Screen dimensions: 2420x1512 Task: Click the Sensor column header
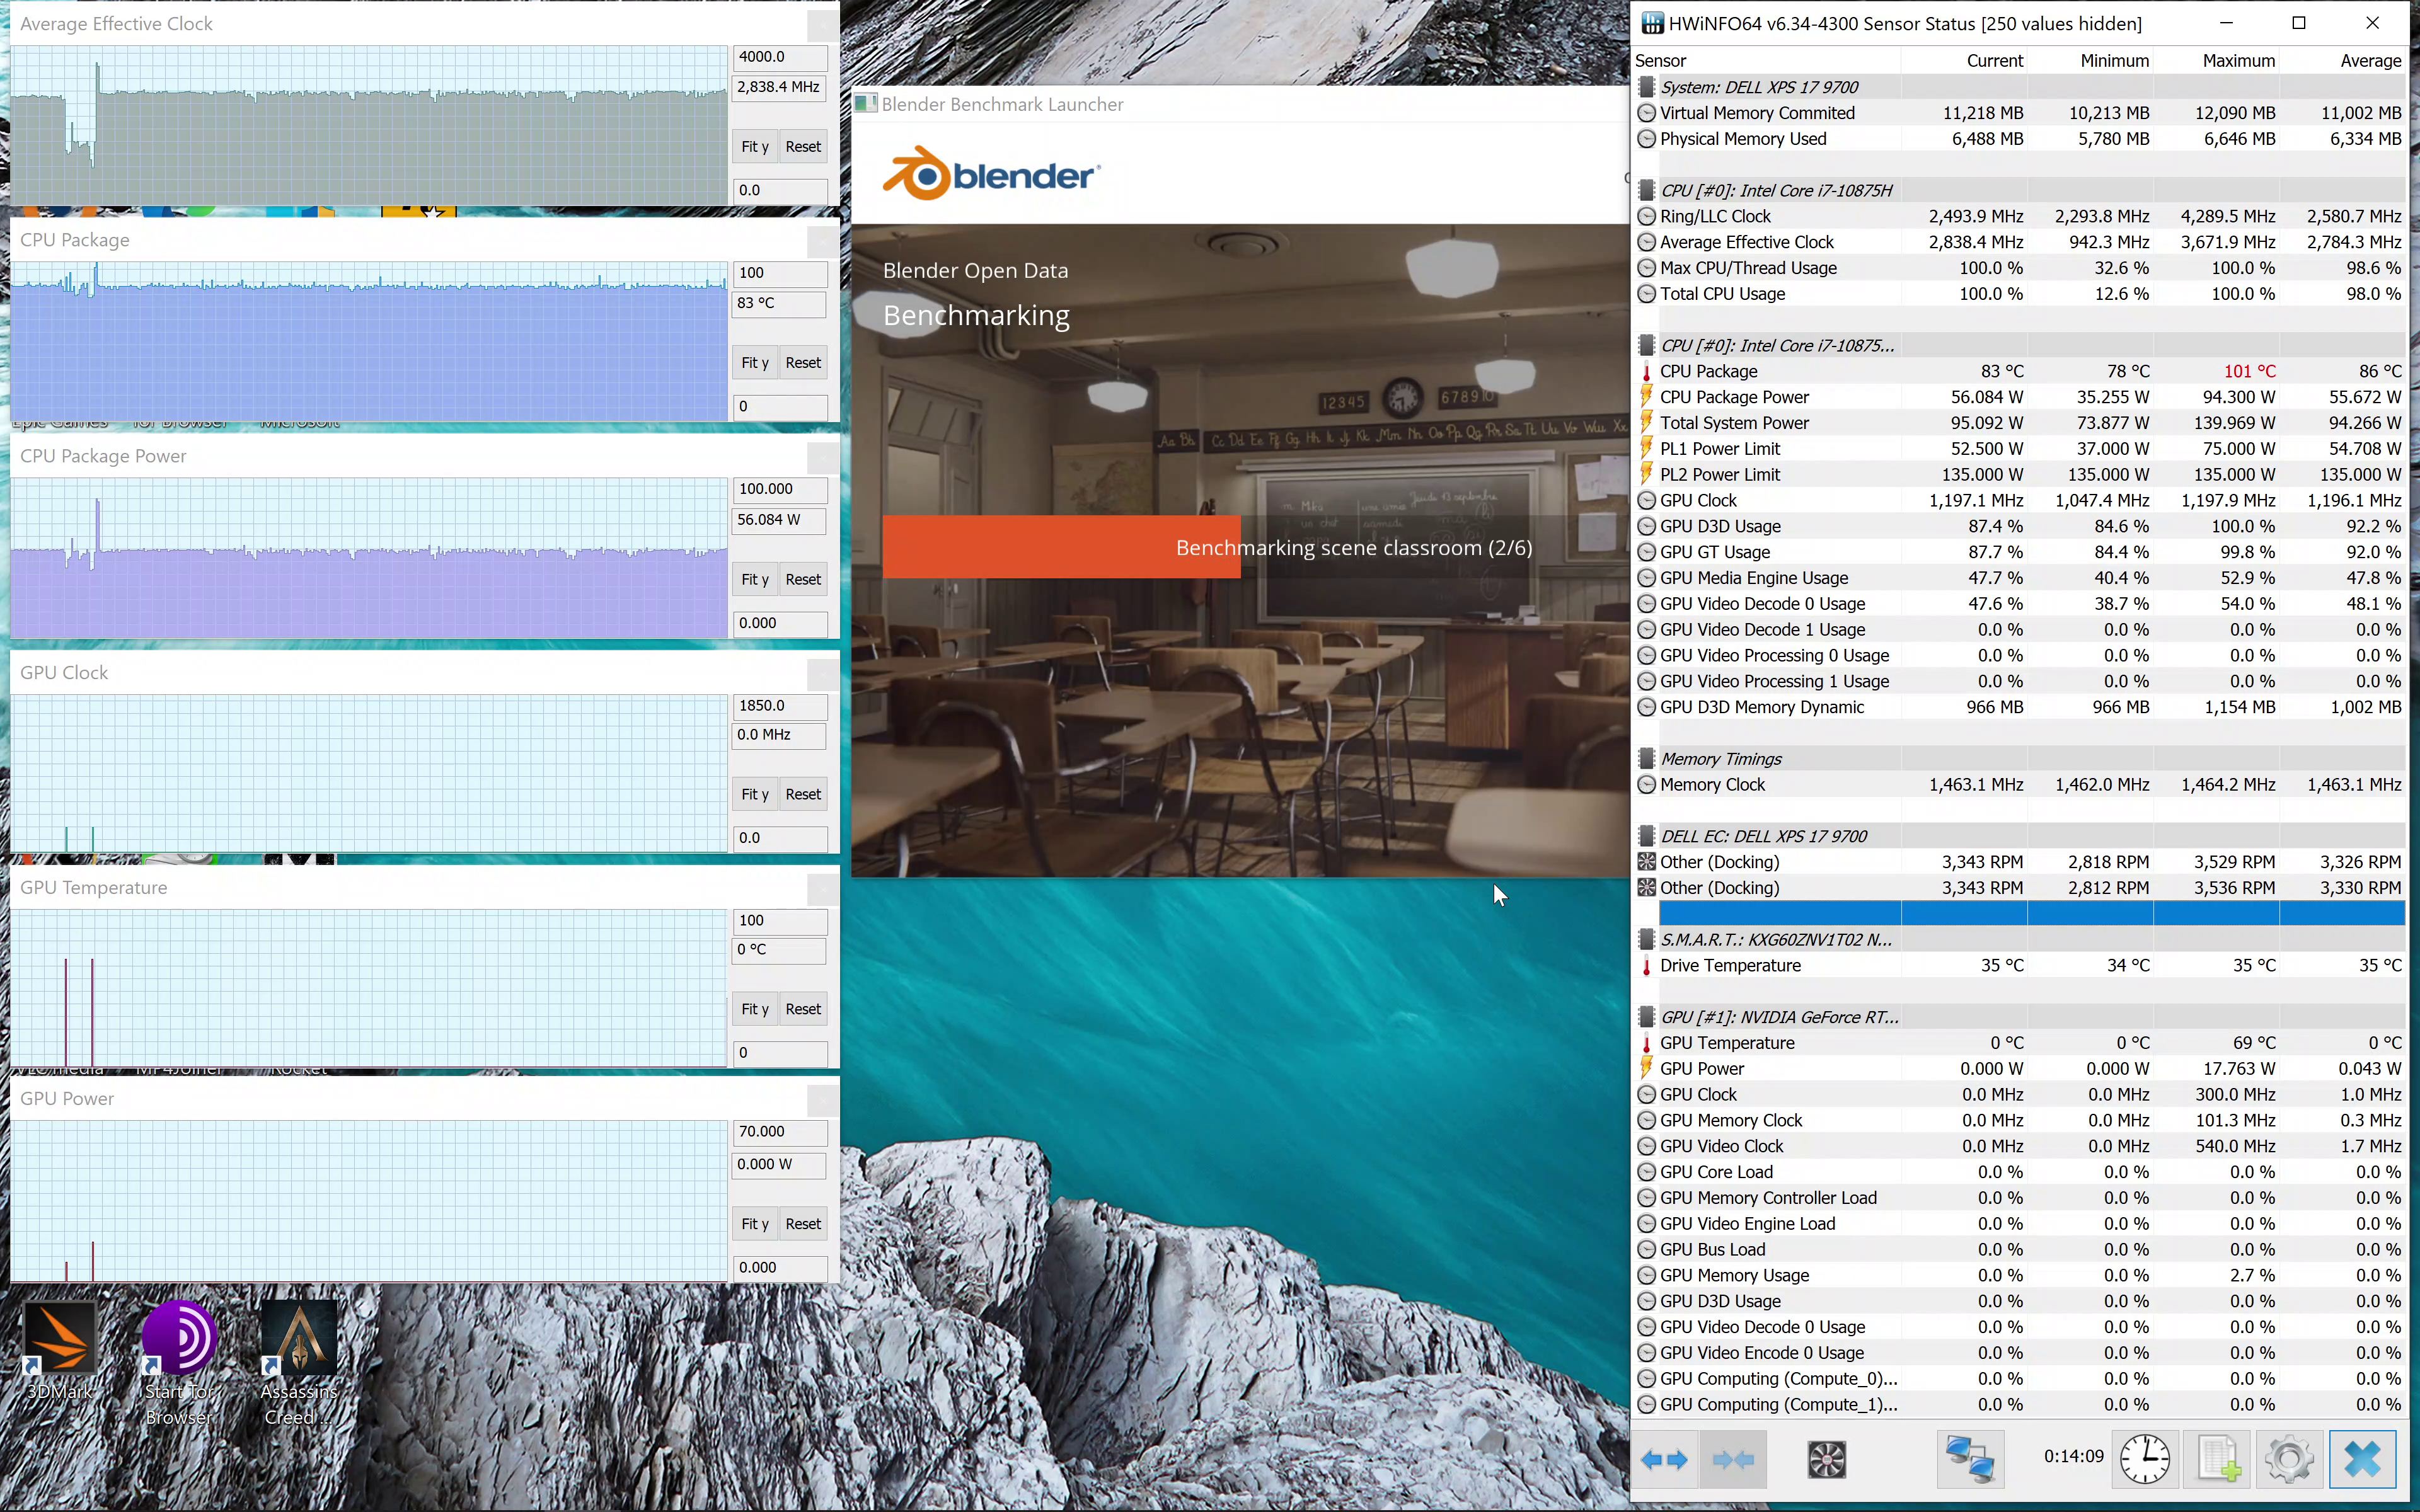pyautogui.click(x=1767, y=61)
